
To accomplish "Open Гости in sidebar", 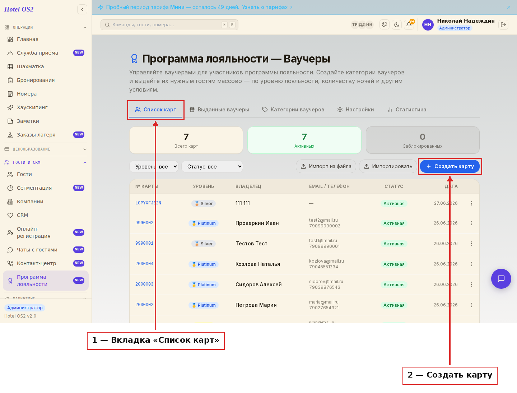I will tap(46, 174).
